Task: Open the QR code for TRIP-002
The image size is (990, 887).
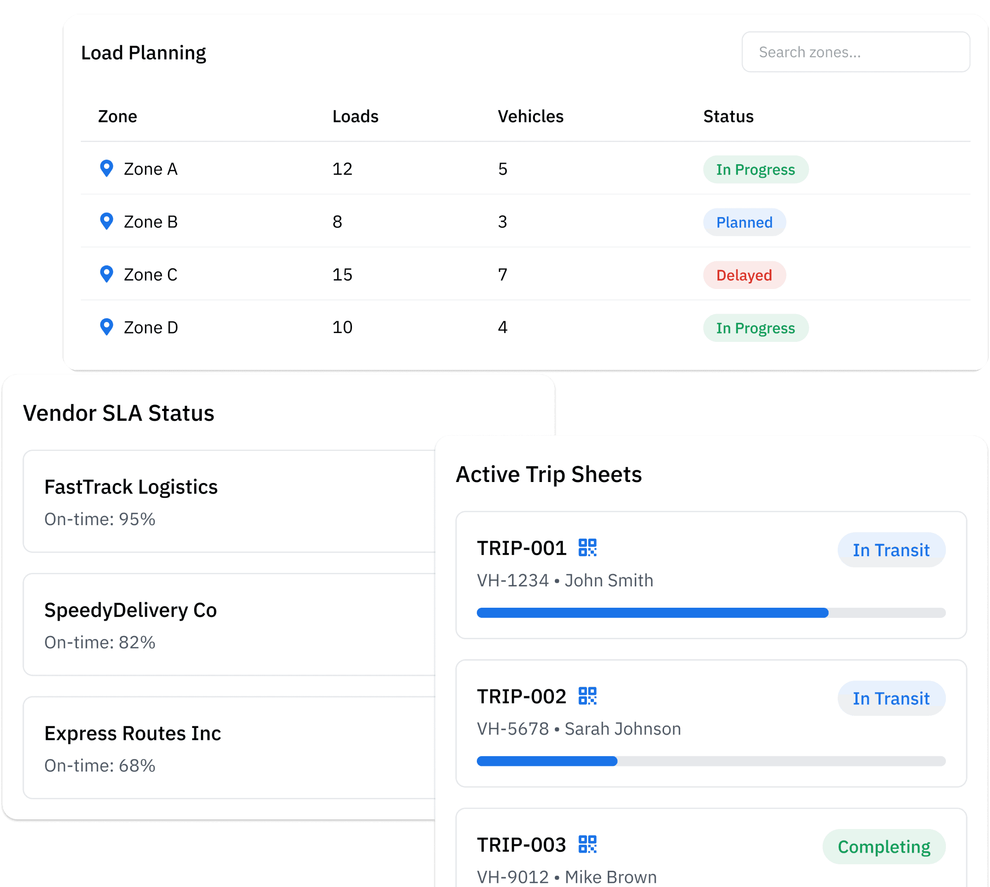Action: point(587,696)
